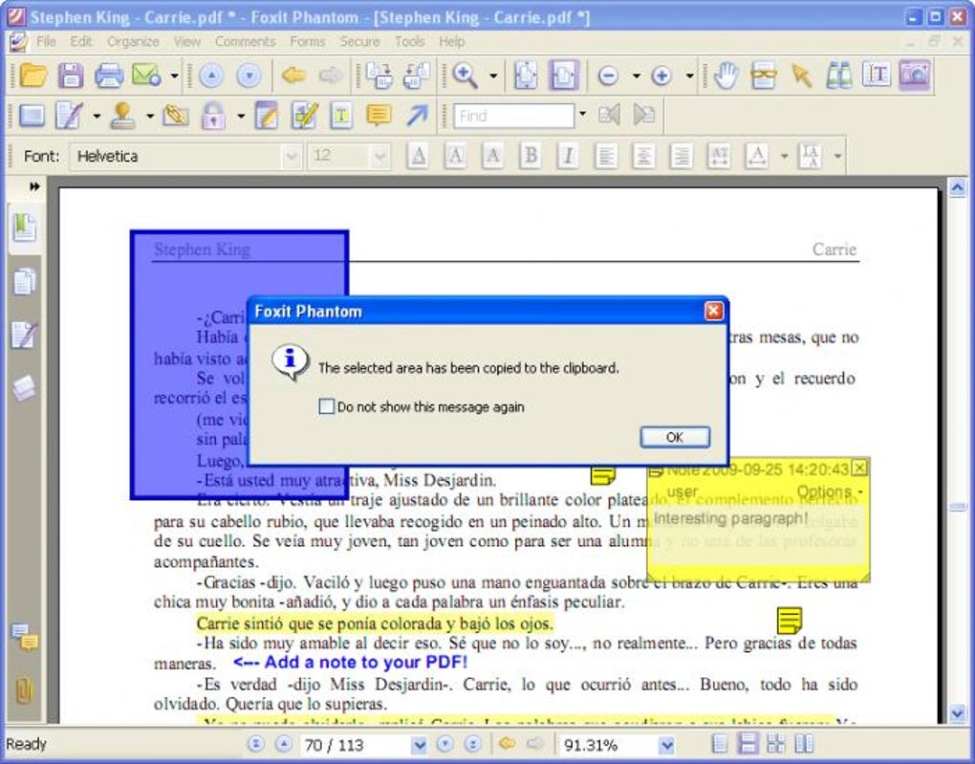Click inside the Find search field

513,116
